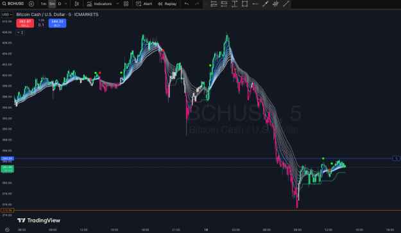The width and height of the screenshot is (401, 233).
Task: Click the blue BUY 384.22 button
Action: pos(57,23)
